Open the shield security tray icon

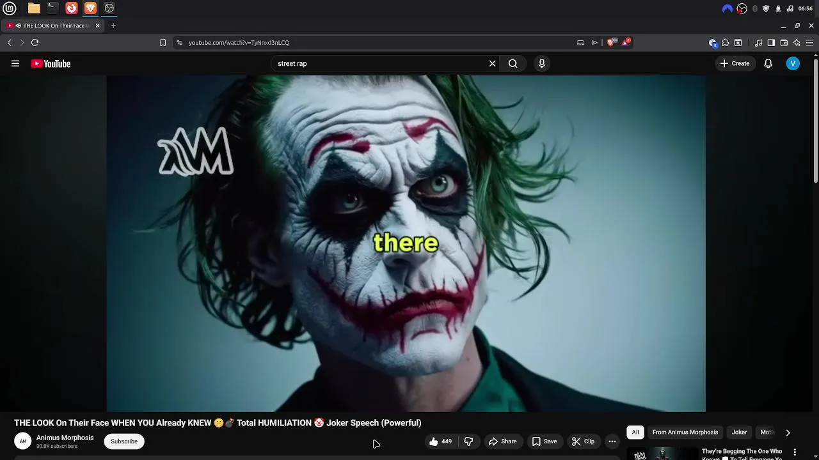pyautogui.click(x=766, y=8)
